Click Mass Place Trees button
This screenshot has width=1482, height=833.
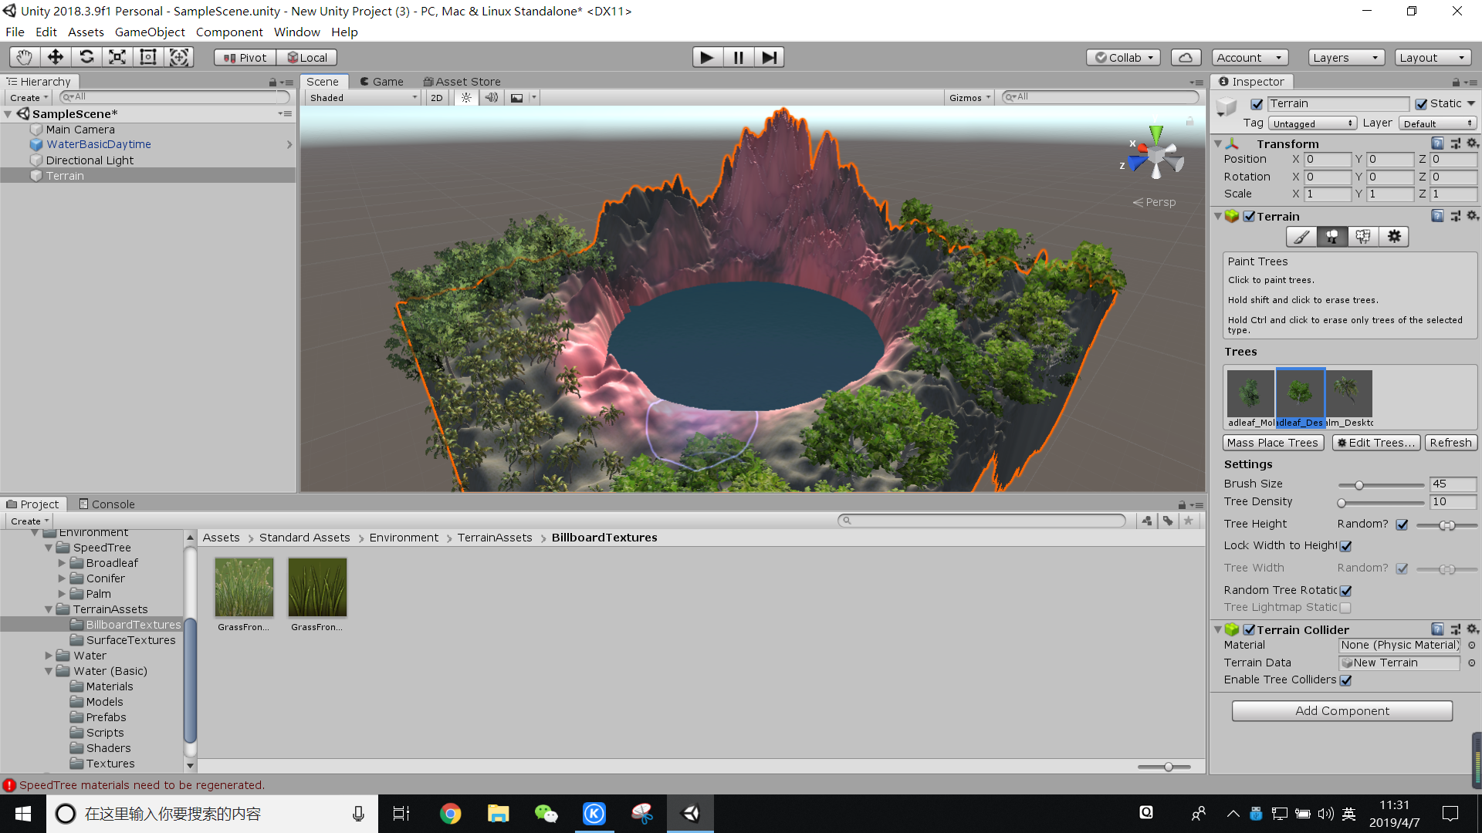[x=1273, y=443]
